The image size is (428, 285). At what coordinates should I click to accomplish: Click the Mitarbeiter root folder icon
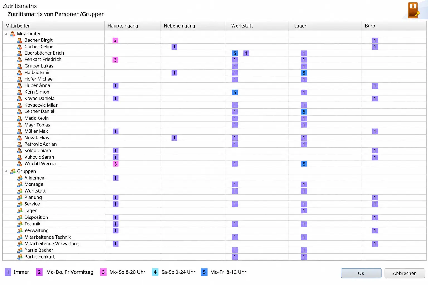point(13,34)
